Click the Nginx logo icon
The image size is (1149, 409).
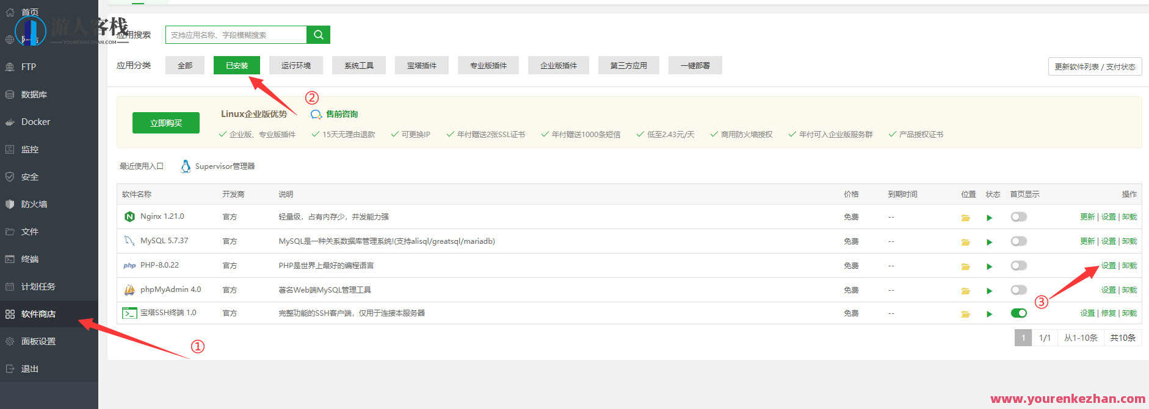(x=129, y=216)
